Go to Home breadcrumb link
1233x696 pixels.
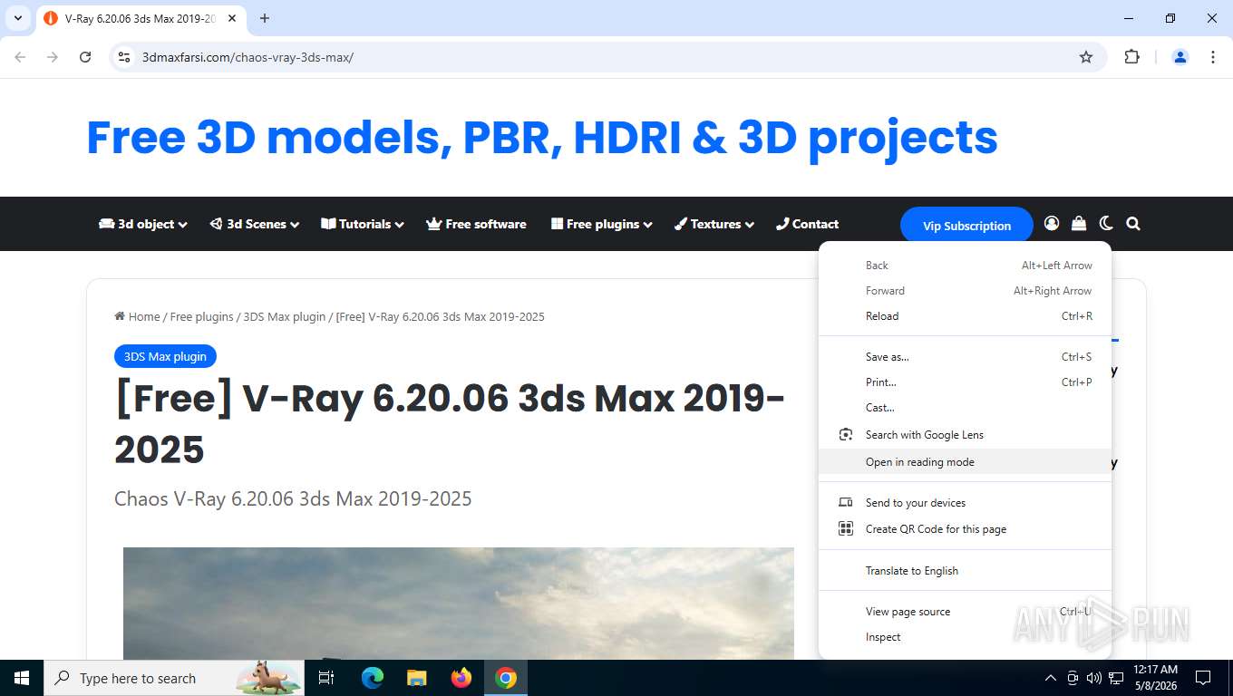point(137,316)
